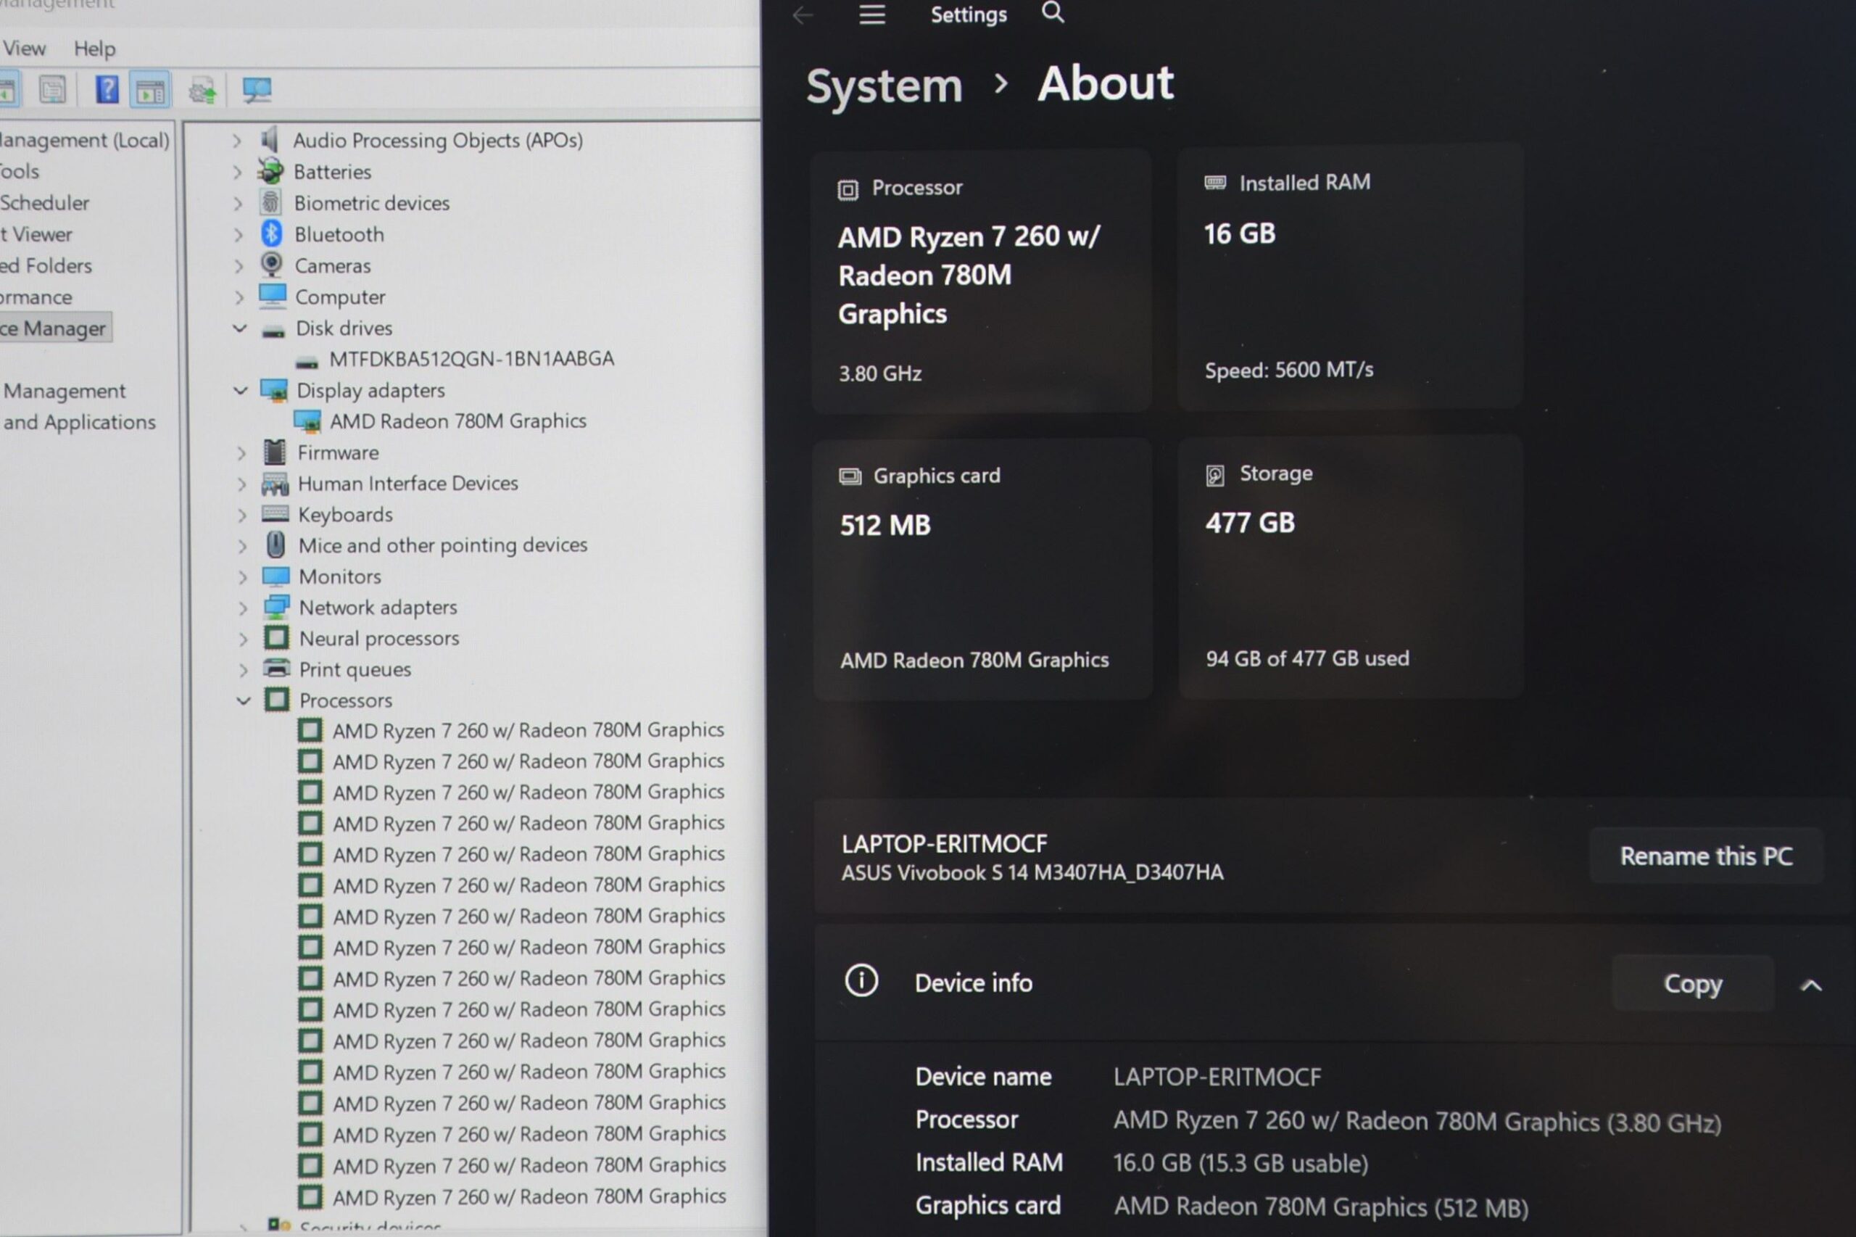Click the Firmware category icon

point(275,452)
